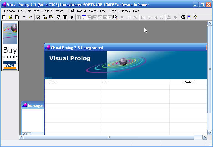The height and width of the screenshot is (147, 213).
Task: Click the New file toolbar icon
Action: [x=4, y=17]
